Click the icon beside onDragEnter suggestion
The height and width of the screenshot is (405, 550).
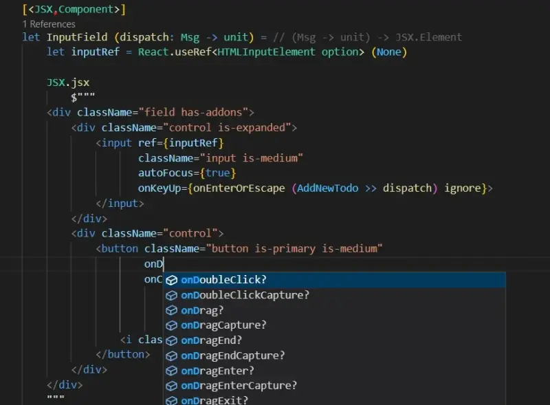tap(172, 371)
